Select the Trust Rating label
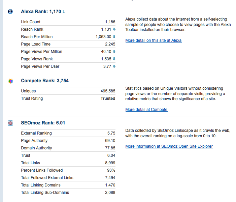Image resolution: width=236 pixels, height=202 pixels. [x=32, y=98]
